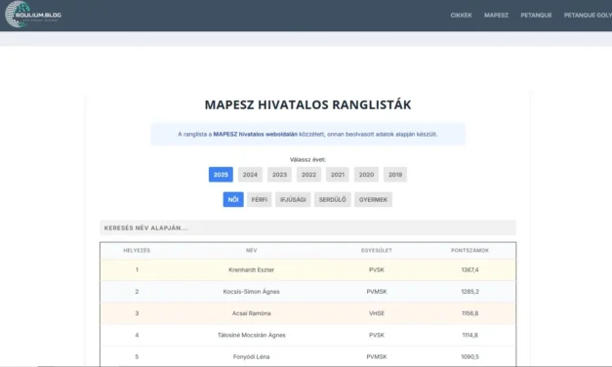
Task: Choose the GYERMEK category
Action: click(373, 199)
